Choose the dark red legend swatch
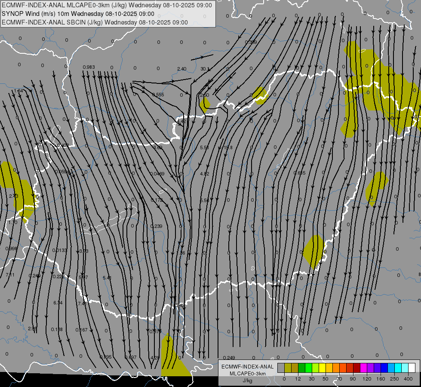Viewport: 421px width, 387px height. tap(356, 368)
